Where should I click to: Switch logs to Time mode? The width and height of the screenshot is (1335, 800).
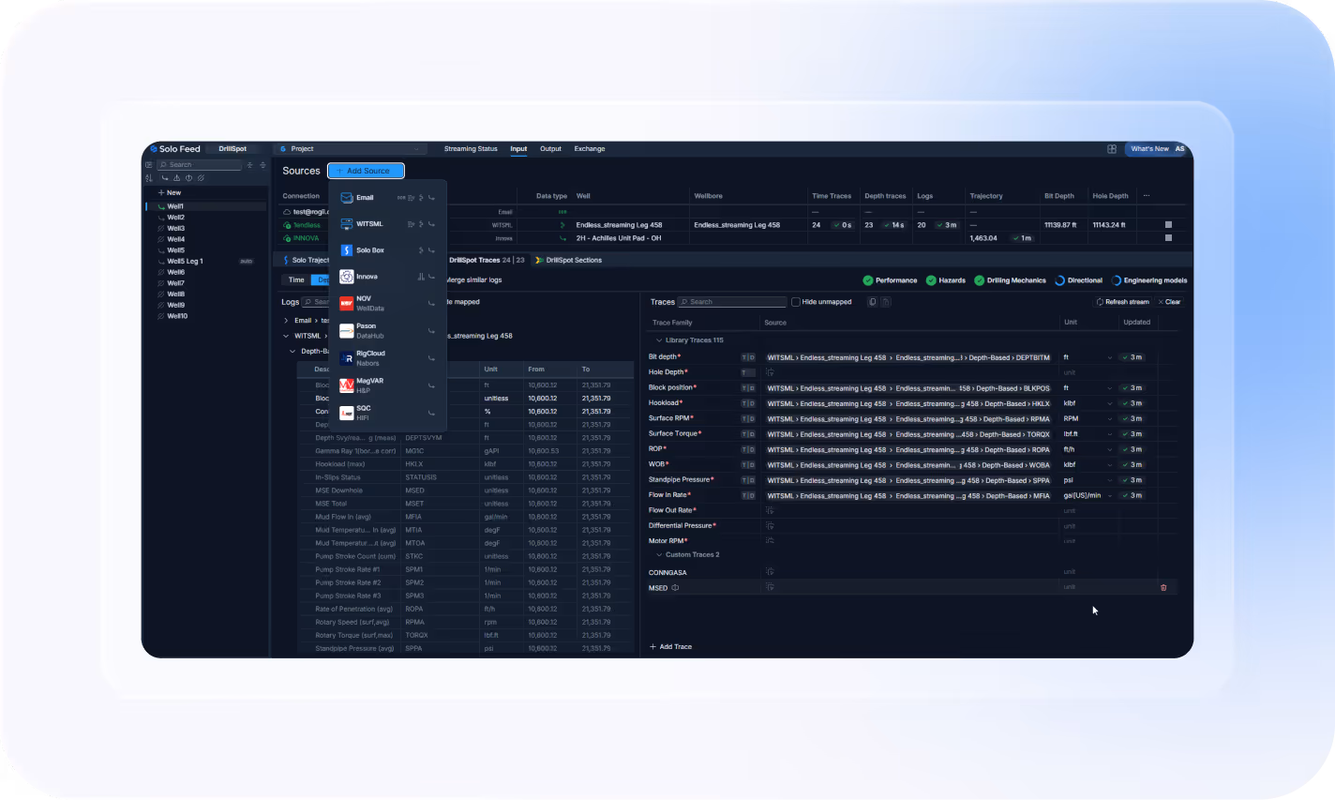click(296, 279)
